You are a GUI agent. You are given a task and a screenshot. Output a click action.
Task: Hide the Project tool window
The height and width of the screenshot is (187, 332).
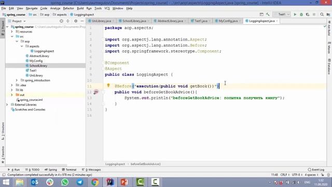pos(82,21)
